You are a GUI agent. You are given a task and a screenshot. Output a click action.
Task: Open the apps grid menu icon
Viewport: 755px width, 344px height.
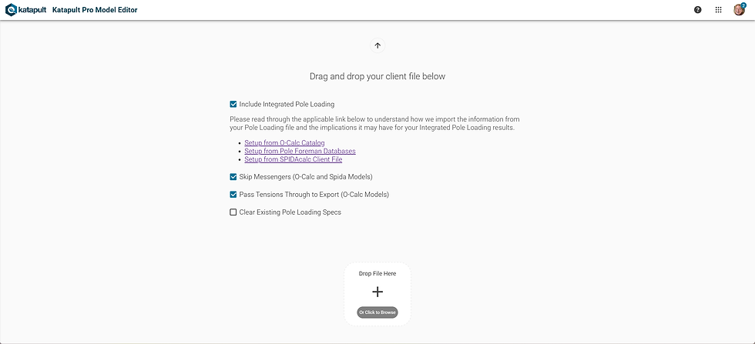coord(718,10)
